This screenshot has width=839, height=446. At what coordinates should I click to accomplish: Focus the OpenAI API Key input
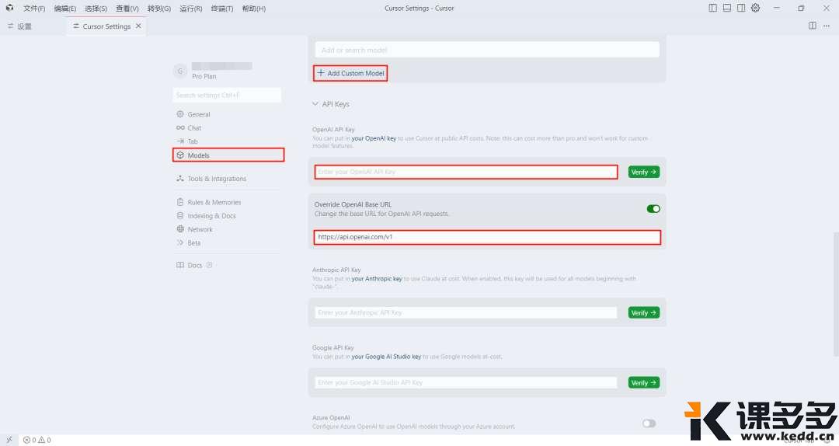pos(465,172)
